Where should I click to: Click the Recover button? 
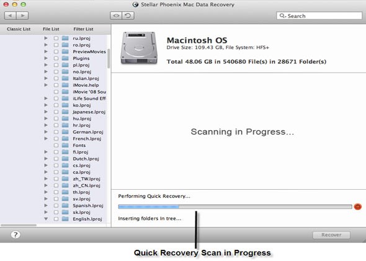pyautogui.click(x=331, y=235)
